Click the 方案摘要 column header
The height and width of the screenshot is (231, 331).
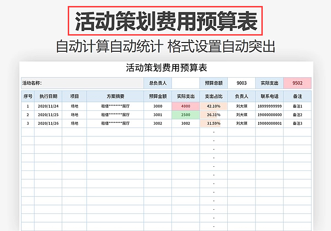pos(115,97)
